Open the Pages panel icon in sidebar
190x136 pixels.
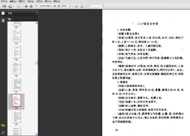pyautogui.click(x=3, y=13)
